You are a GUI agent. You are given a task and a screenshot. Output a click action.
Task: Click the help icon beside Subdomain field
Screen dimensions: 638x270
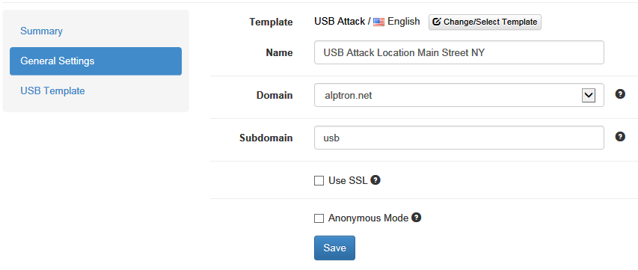(x=620, y=137)
